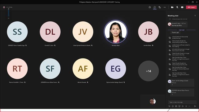199x112 pixels.
Task: Select the presenter's photo tile
Action: click(x=116, y=32)
